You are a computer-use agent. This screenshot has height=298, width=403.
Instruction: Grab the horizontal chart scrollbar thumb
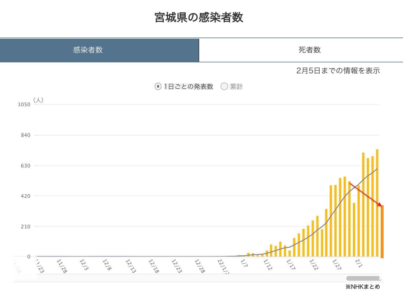(363, 278)
